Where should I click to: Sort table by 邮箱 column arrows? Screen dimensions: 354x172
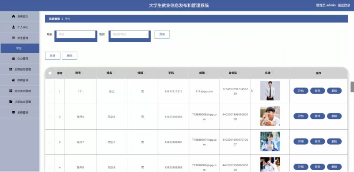(207, 73)
